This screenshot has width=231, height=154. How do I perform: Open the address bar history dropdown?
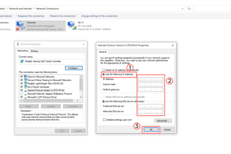click(181, 8)
